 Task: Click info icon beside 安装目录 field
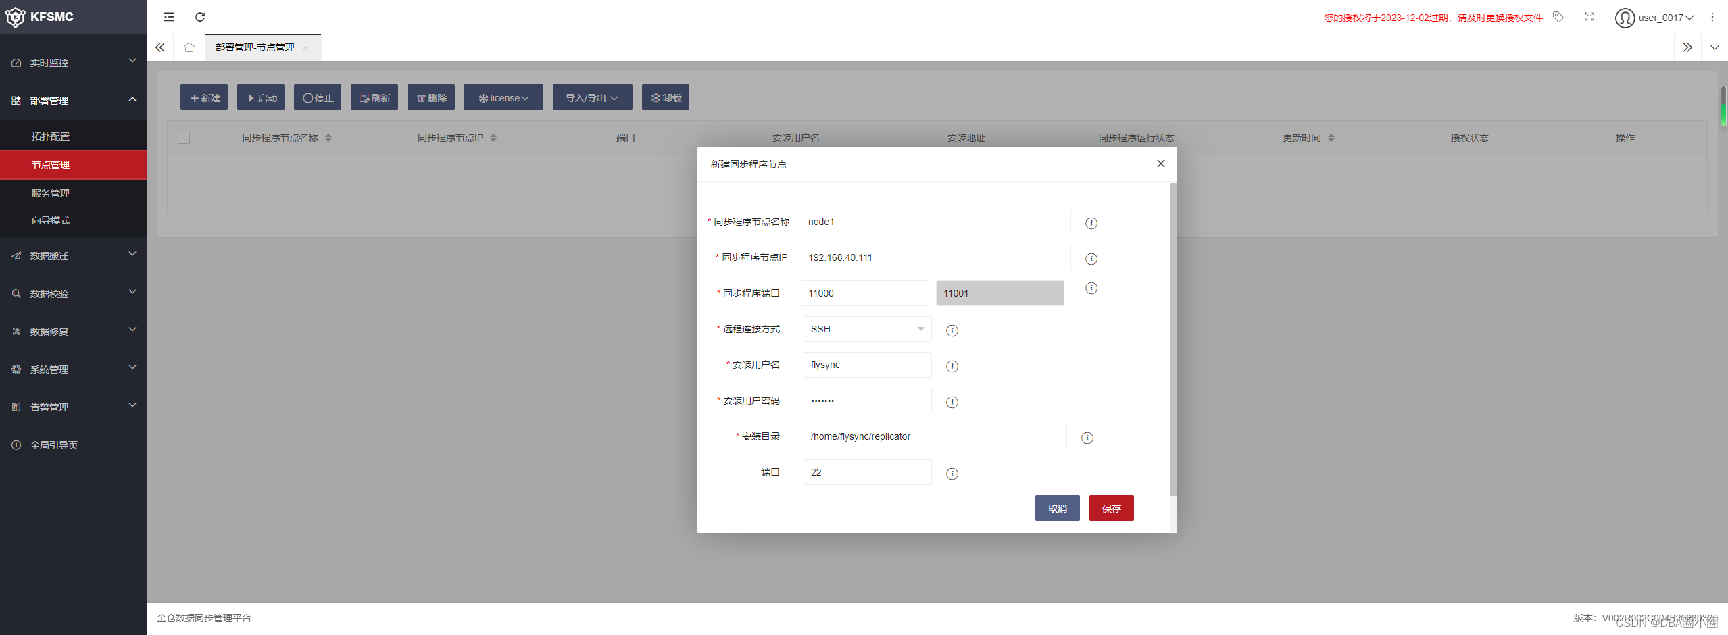1087,438
